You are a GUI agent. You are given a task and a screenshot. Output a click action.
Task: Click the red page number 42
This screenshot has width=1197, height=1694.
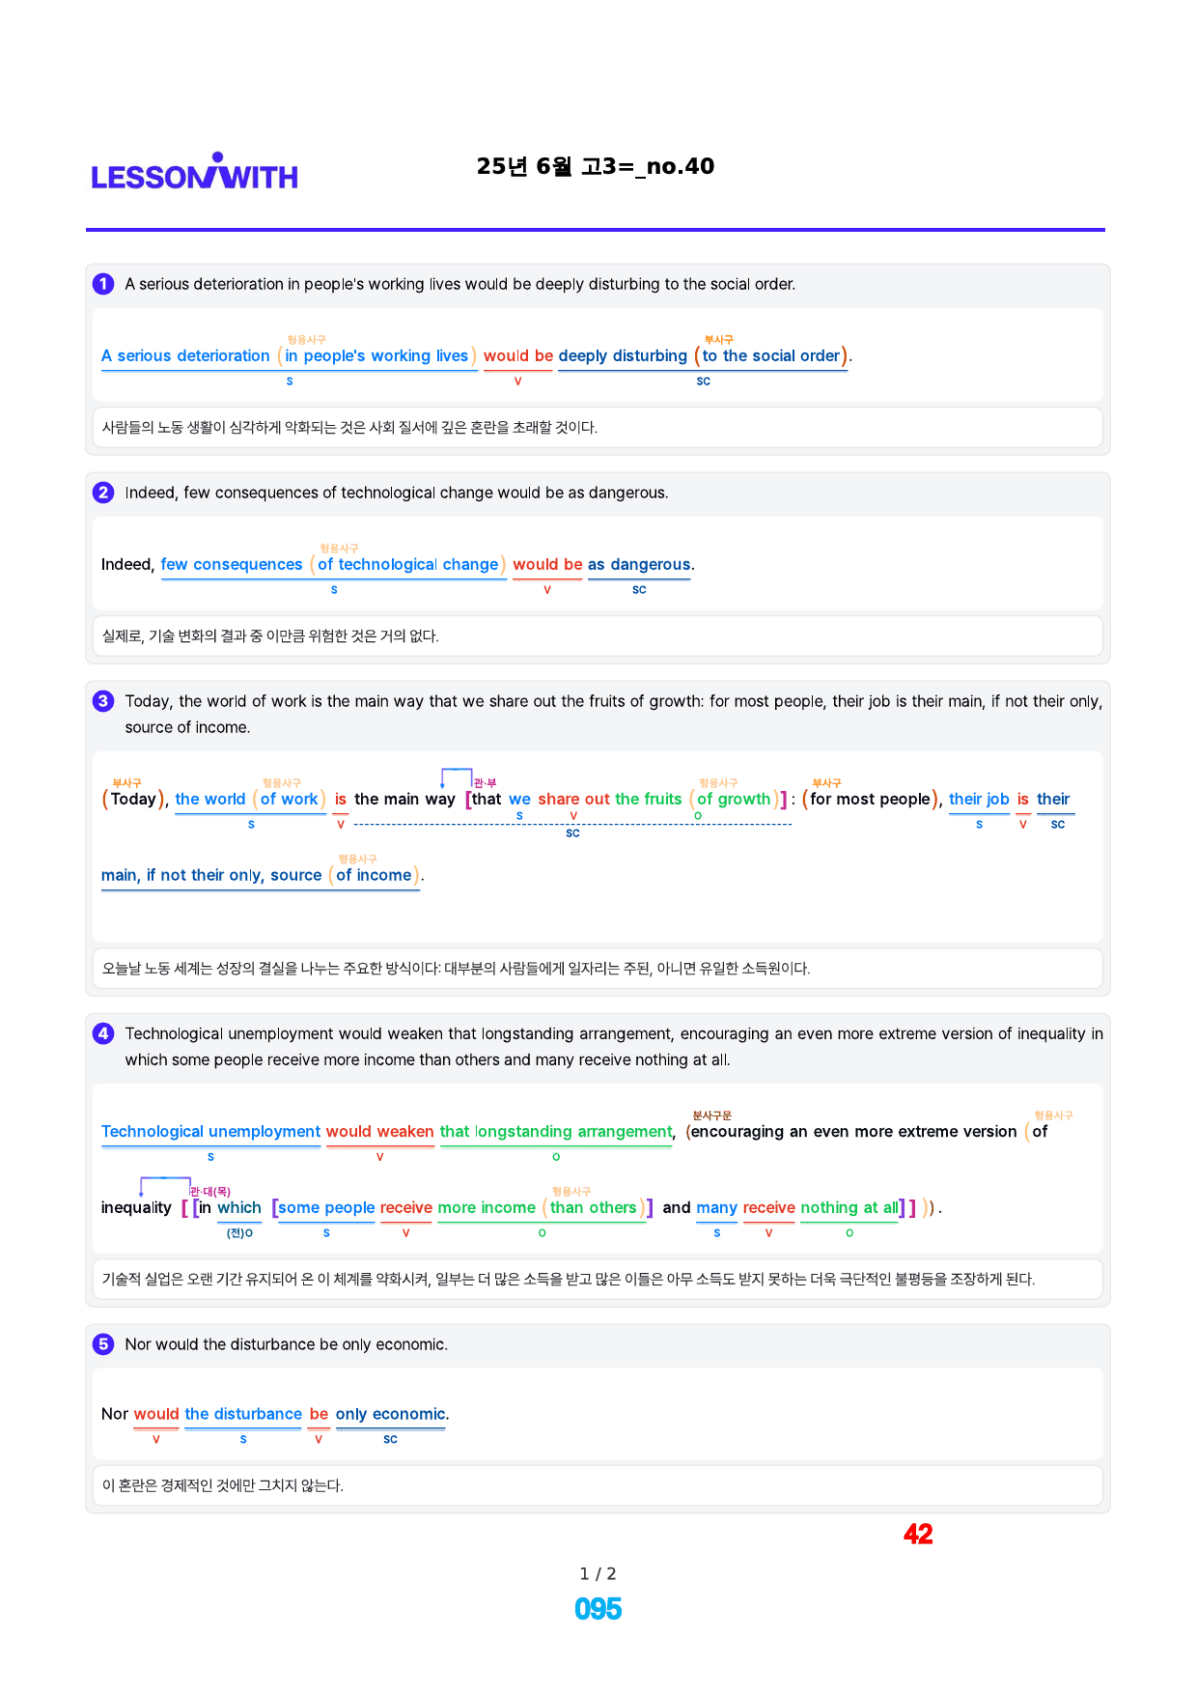tap(918, 1535)
